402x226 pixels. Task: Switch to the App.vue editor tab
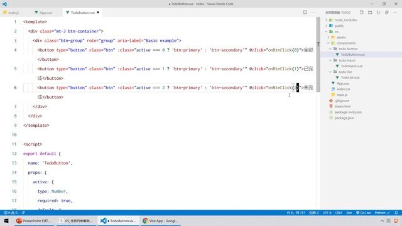click(x=43, y=13)
